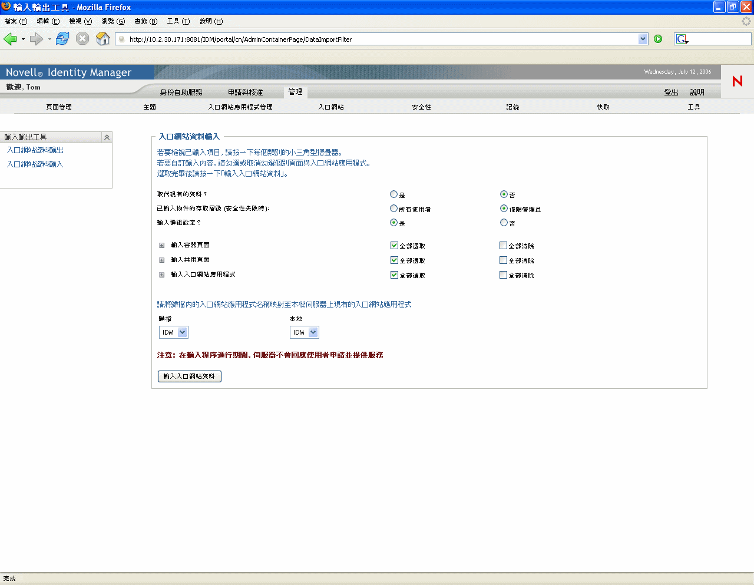Open the 頁面管理 submenu item
Image resolution: width=754 pixels, height=585 pixels.
[59, 107]
